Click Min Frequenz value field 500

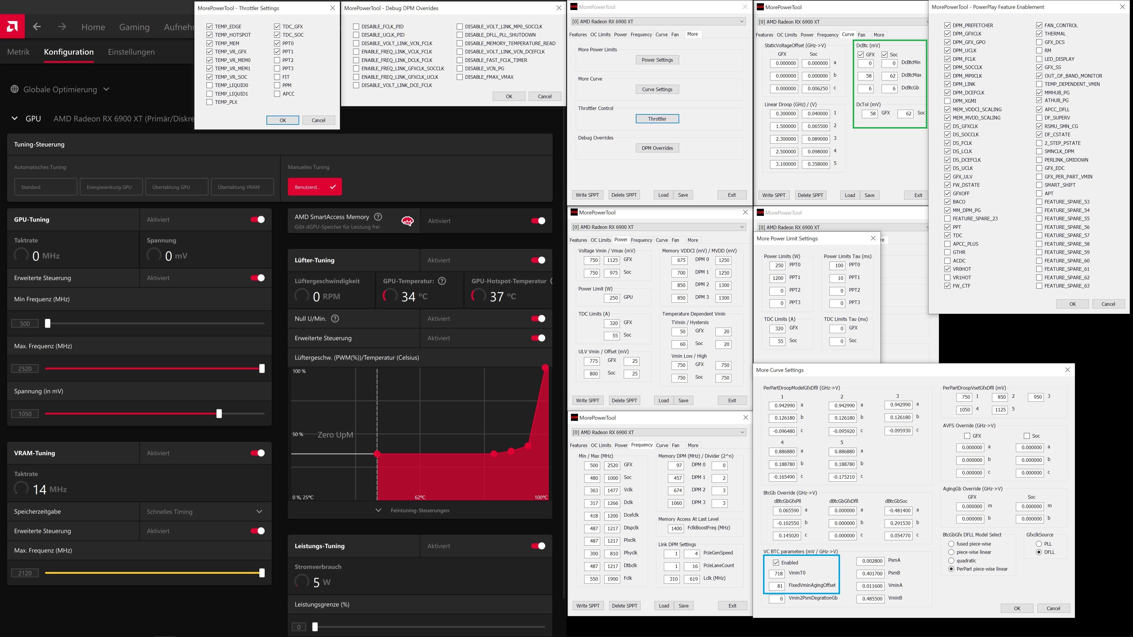tap(25, 324)
